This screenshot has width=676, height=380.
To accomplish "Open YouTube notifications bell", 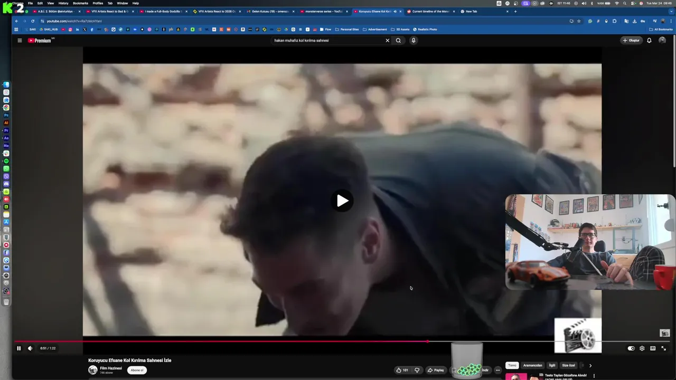I will click(x=649, y=40).
